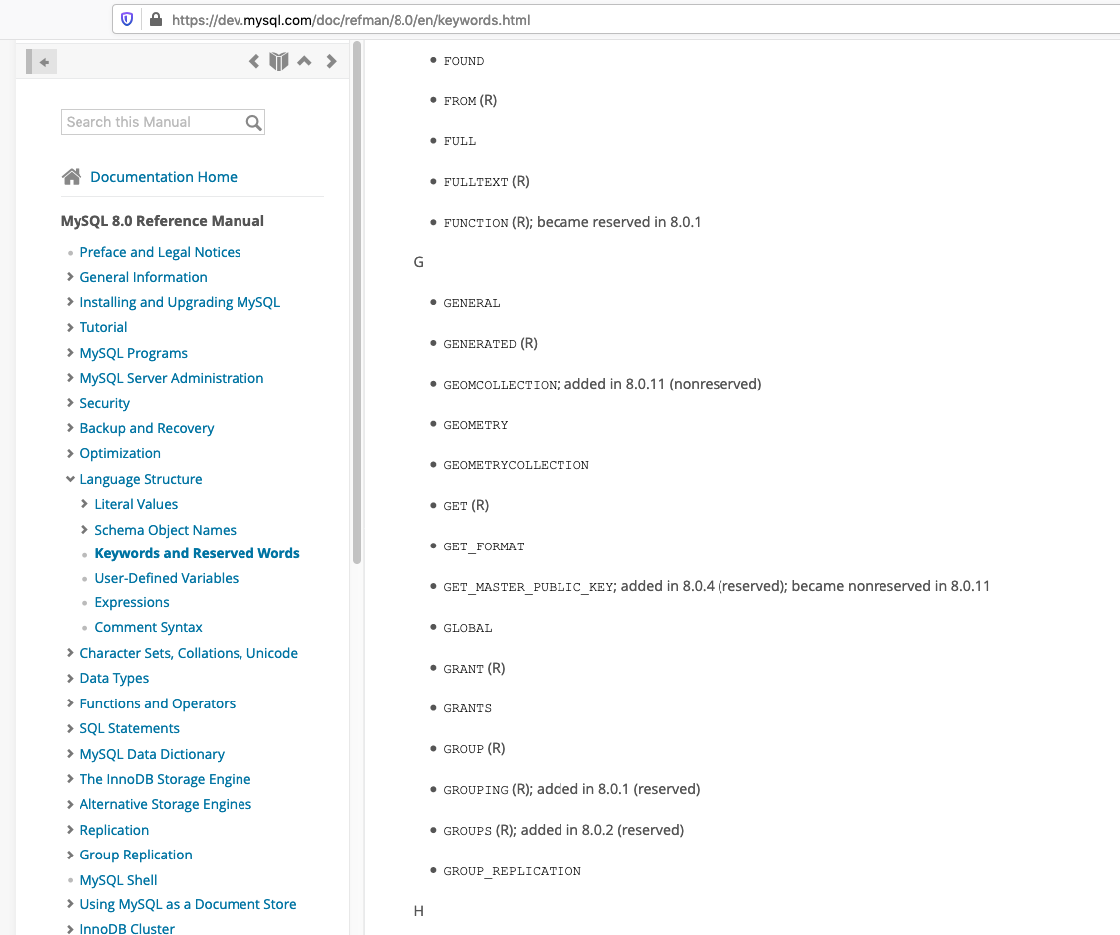Expand Literal Values subsection
Viewport: 1120px width, 935px height.
(x=84, y=505)
